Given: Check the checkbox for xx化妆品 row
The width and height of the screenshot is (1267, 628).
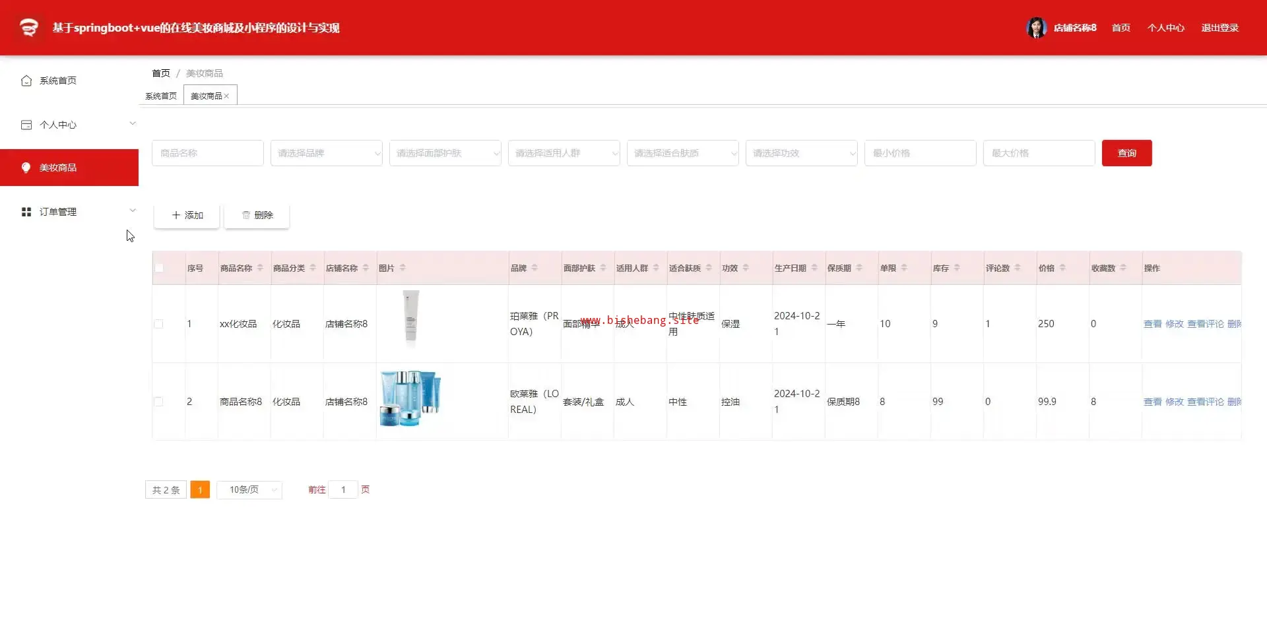Looking at the screenshot, I should click(158, 324).
